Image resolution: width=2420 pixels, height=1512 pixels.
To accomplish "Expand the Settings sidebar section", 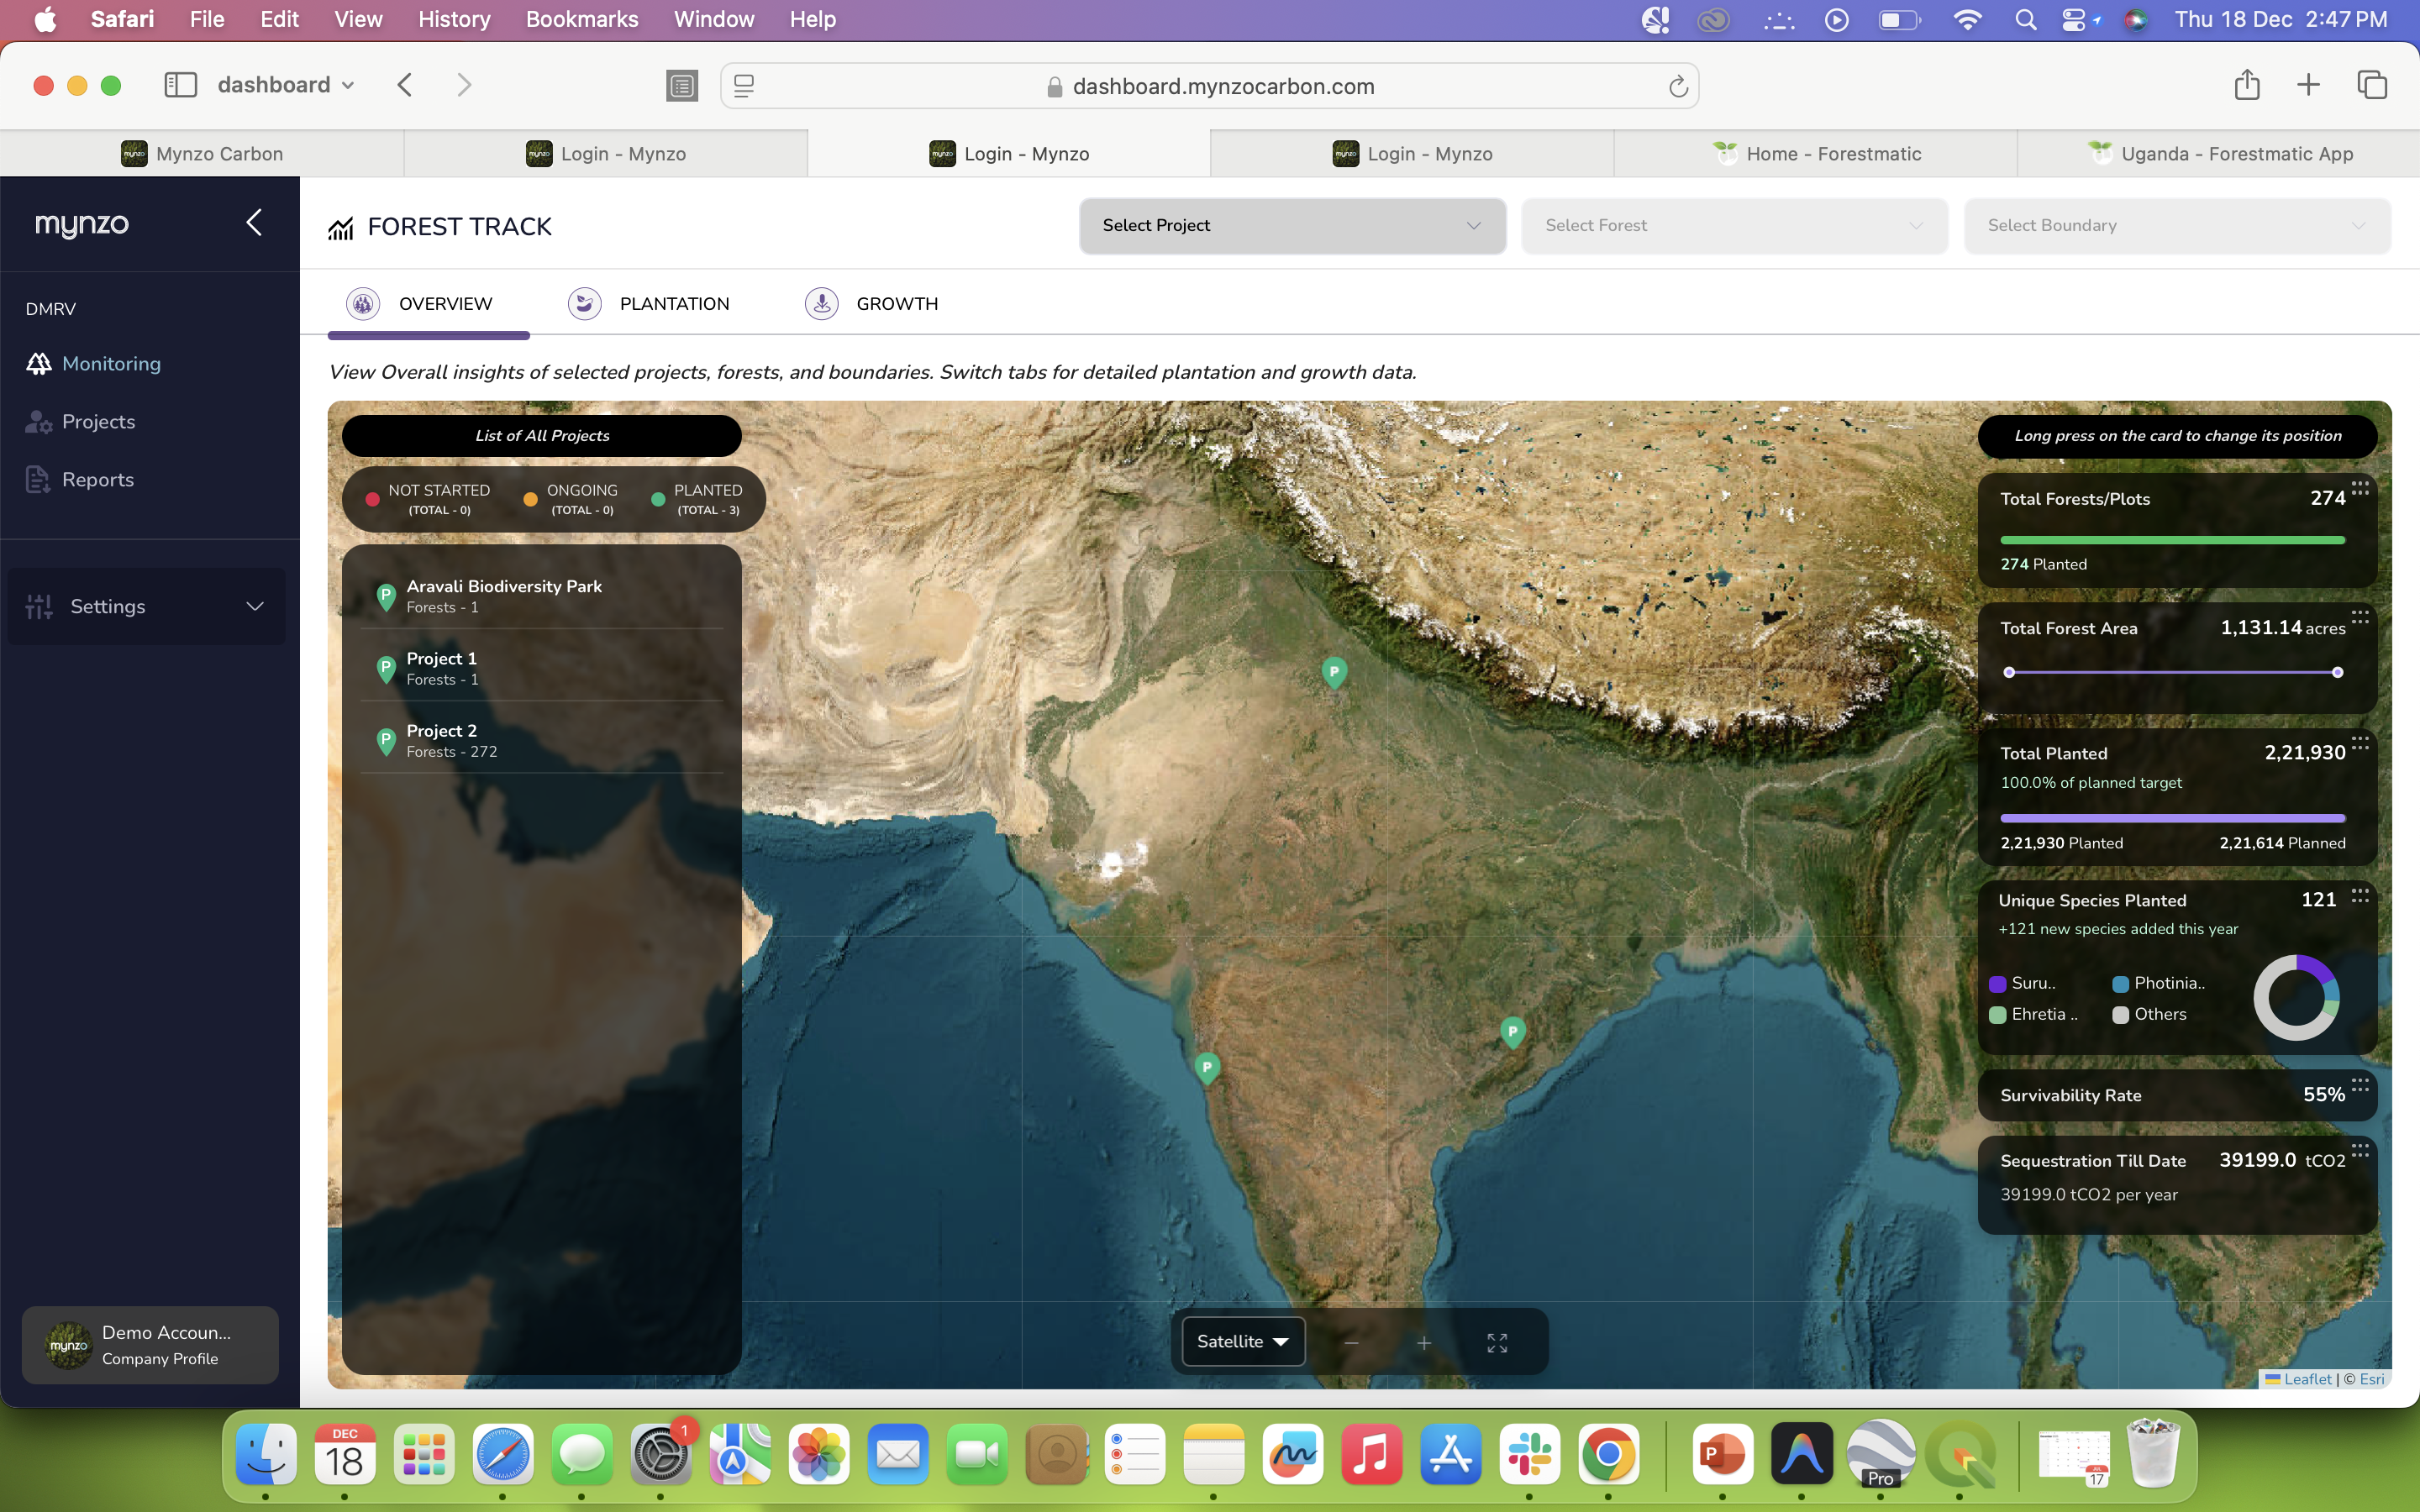I will click(x=147, y=606).
